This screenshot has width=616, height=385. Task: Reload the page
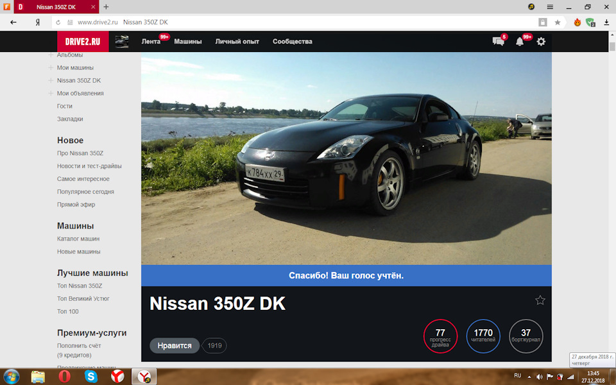coord(58,22)
